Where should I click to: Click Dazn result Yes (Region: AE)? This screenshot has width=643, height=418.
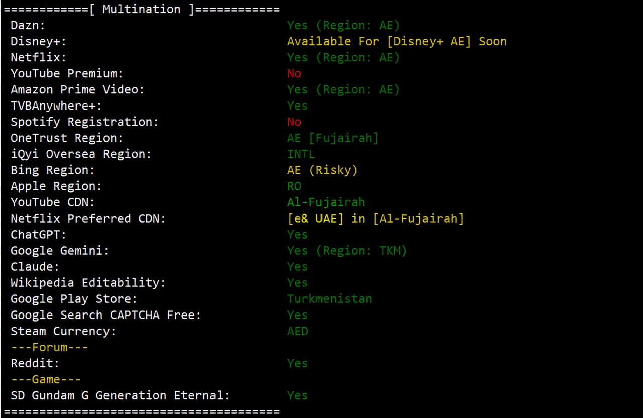tap(344, 25)
